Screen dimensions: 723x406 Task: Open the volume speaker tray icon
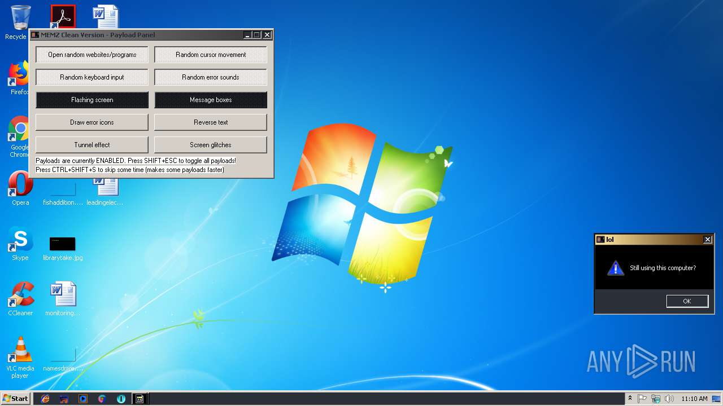coord(669,399)
